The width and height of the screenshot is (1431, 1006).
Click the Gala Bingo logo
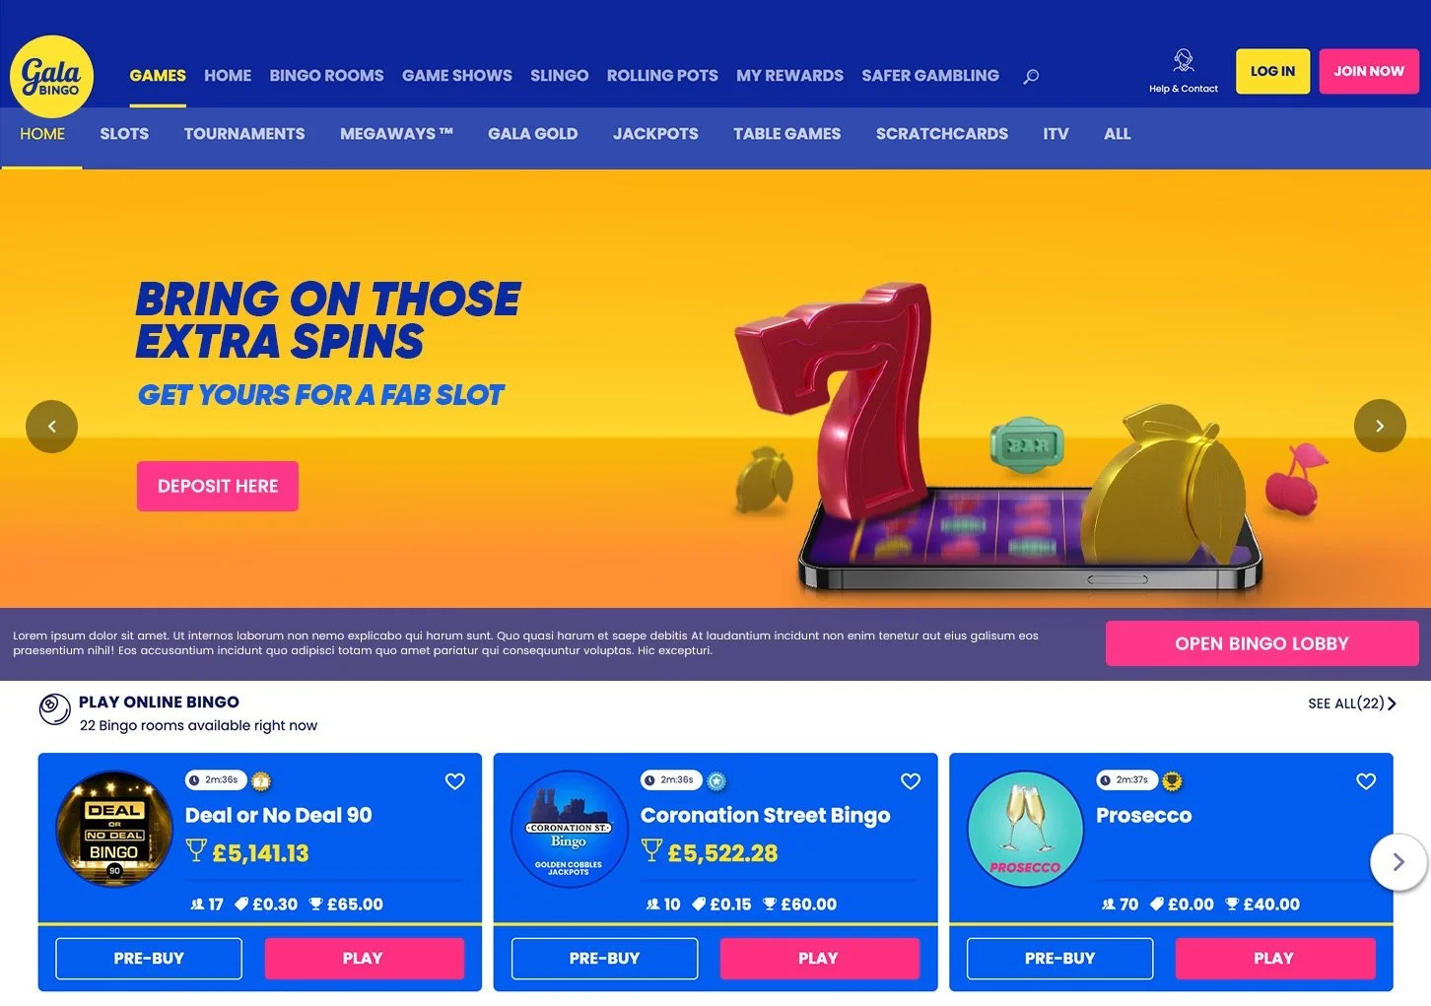pos(51,76)
